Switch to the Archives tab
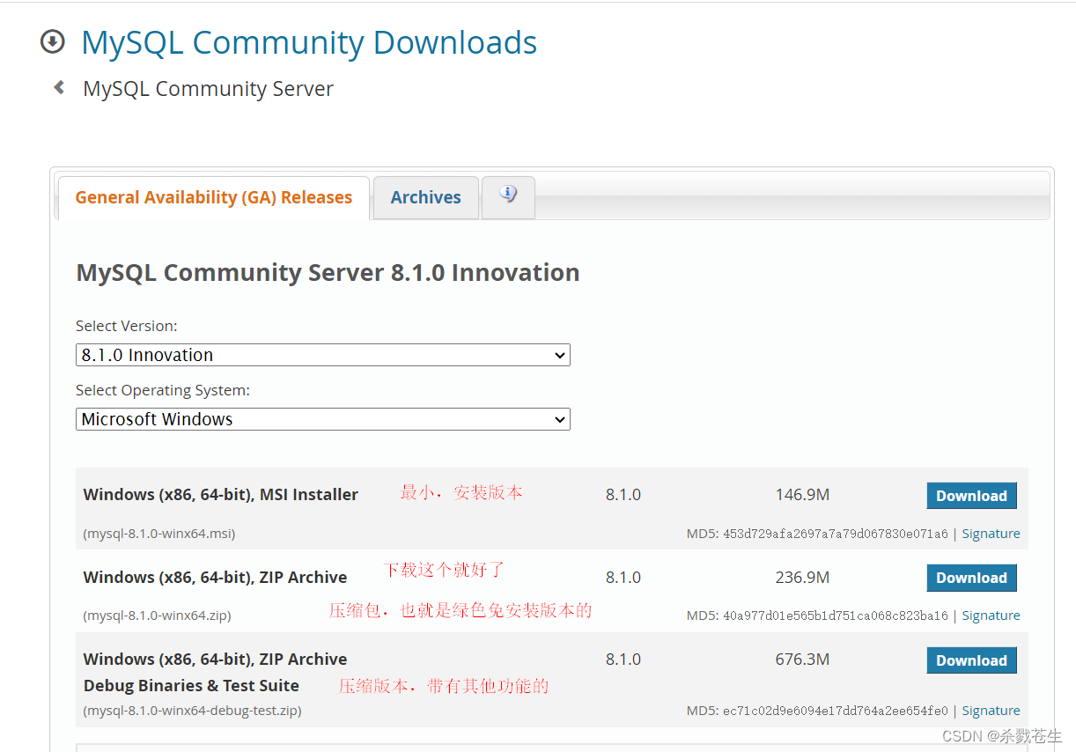 [x=426, y=197]
